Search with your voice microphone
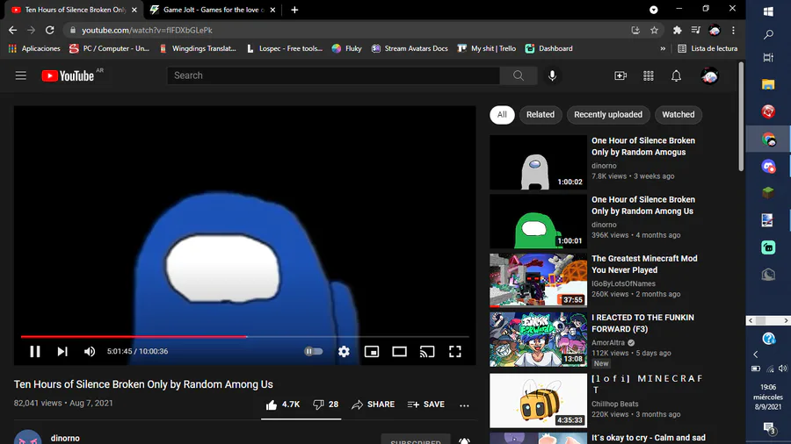Viewport: 791px width, 444px height. [x=553, y=75]
